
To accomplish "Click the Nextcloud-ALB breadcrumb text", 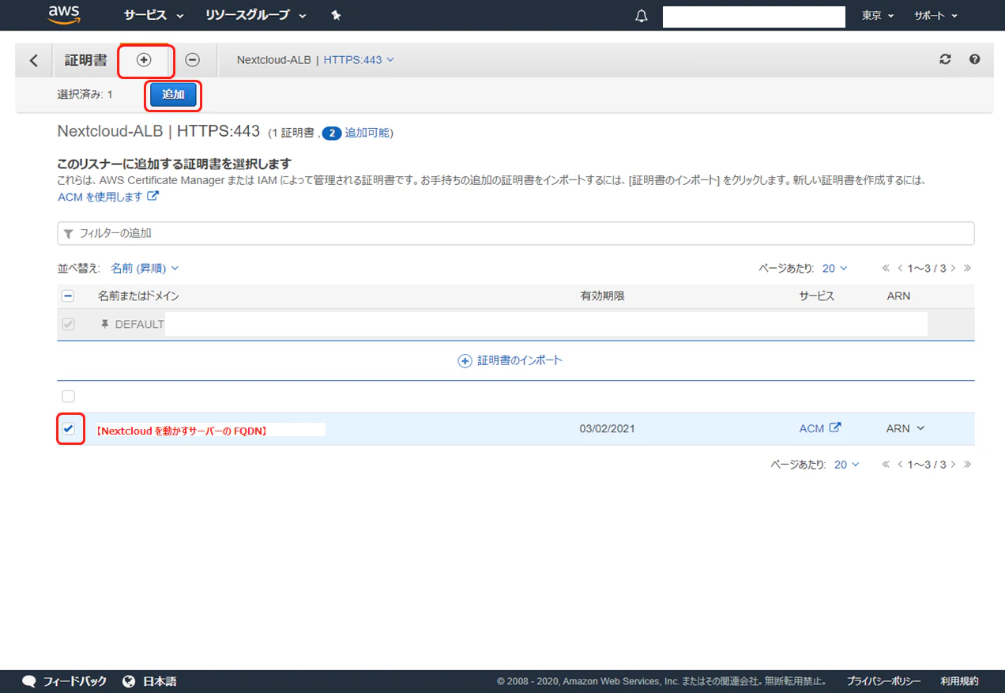I will click(x=274, y=60).
